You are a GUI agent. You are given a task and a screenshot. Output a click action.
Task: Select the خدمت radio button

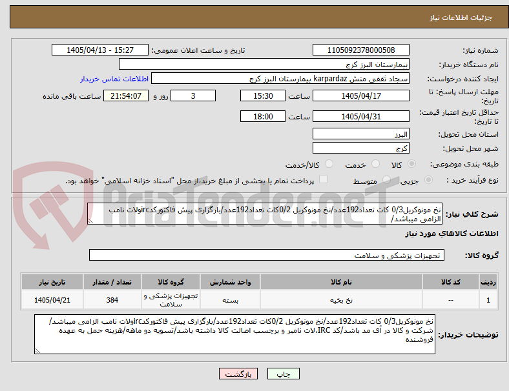click(375, 164)
